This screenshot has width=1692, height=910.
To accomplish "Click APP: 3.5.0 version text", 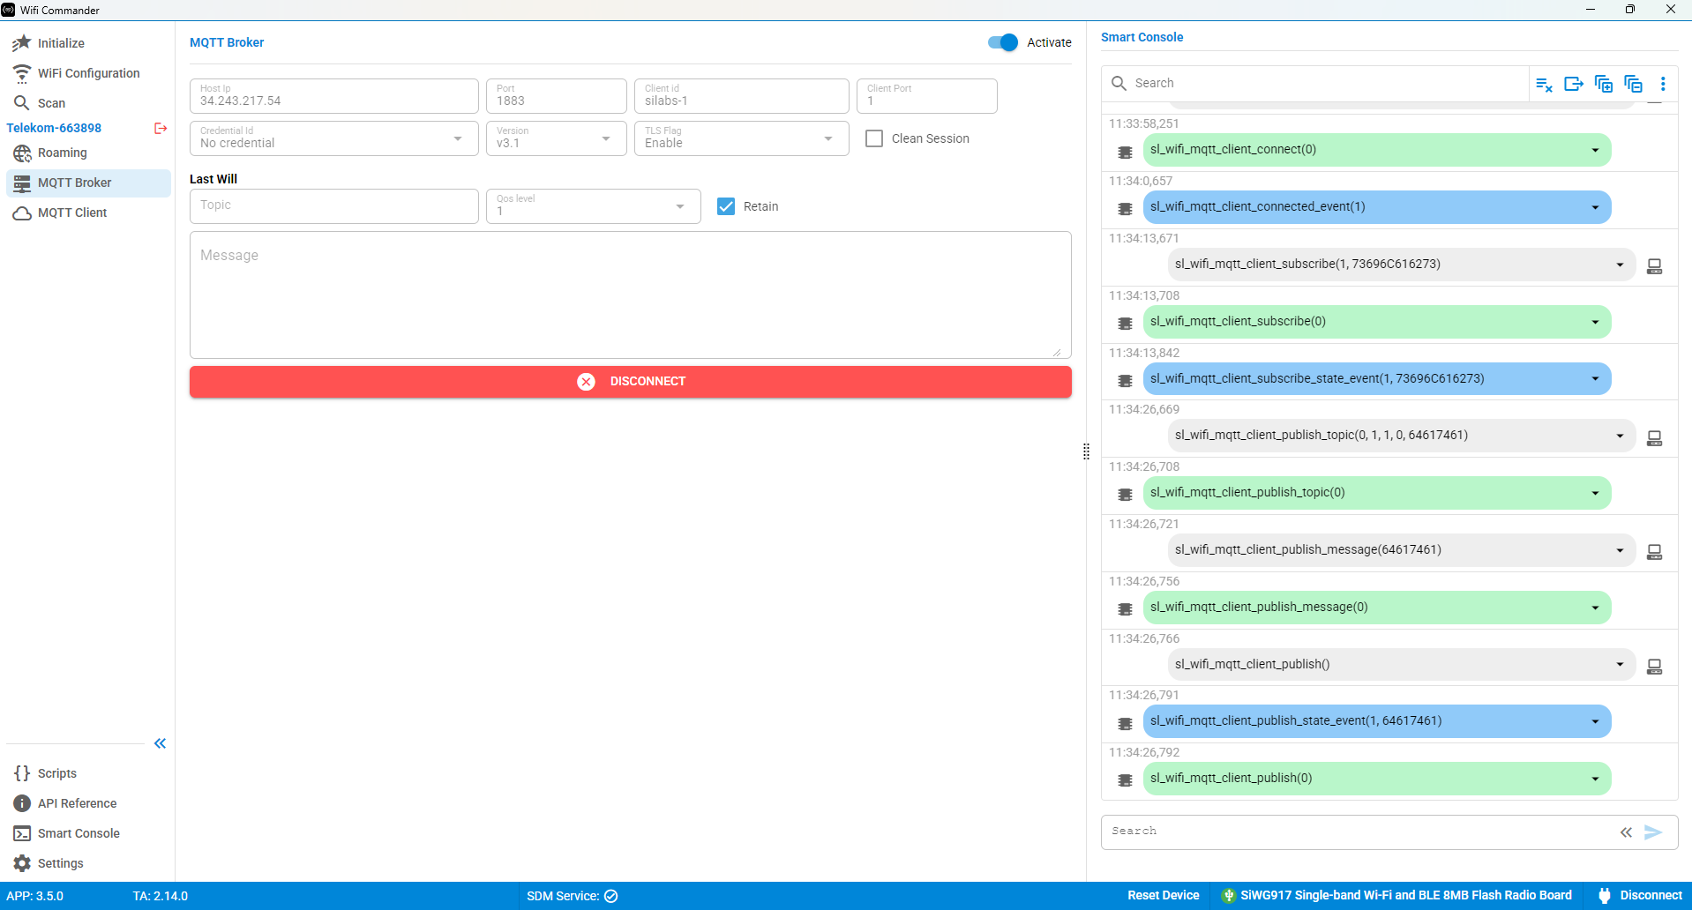I will click(x=35, y=896).
